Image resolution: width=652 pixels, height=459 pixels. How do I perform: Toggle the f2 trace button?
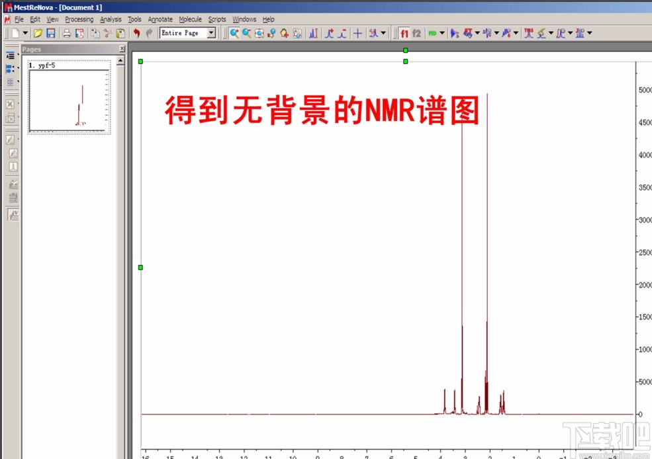(417, 33)
